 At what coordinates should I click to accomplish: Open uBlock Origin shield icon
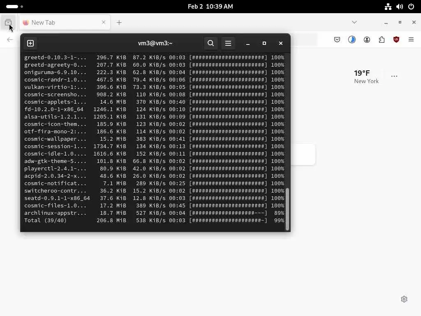[x=396, y=40]
